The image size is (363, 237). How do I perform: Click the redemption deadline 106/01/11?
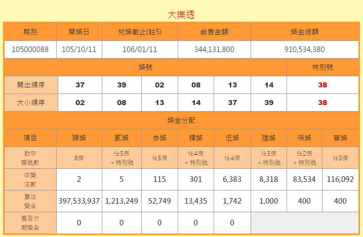pyautogui.click(x=140, y=50)
